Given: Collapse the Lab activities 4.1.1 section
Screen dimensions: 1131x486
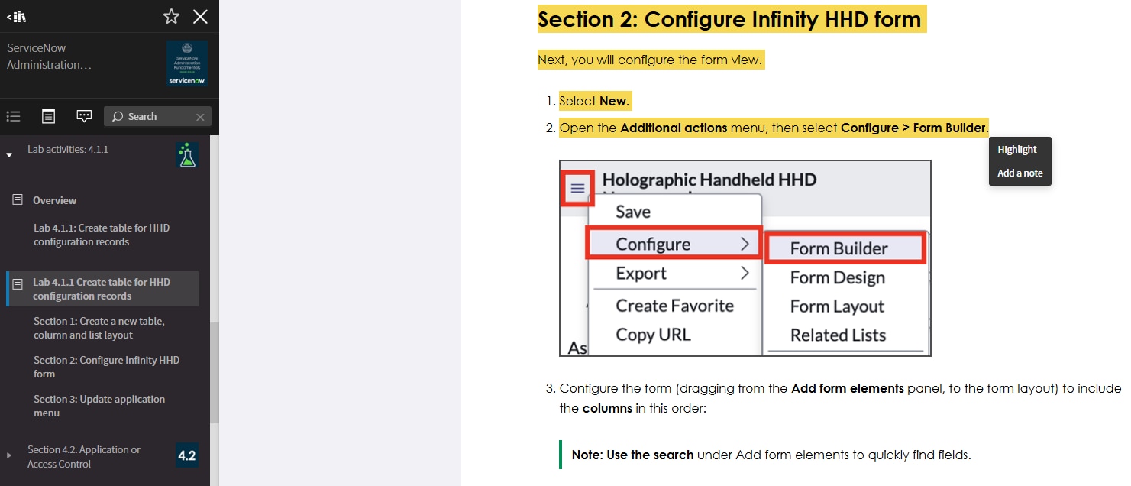Looking at the screenshot, I should click(9, 154).
